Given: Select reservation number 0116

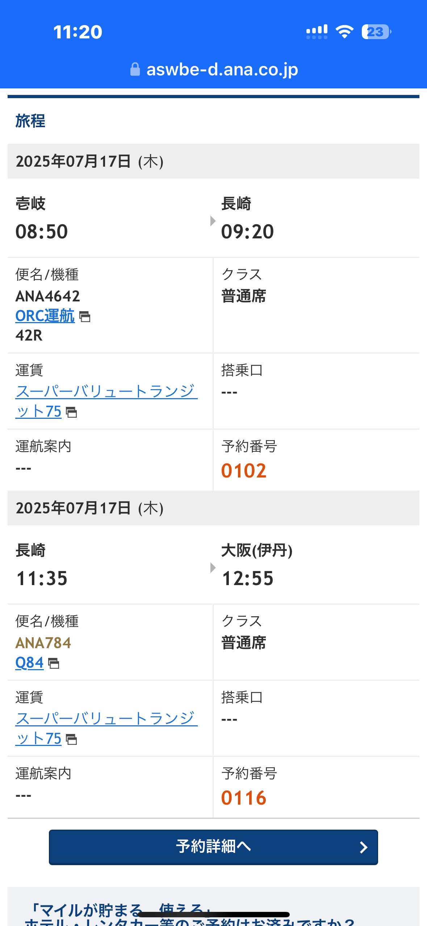Looking at the screenshot, I should pos(244,798).
